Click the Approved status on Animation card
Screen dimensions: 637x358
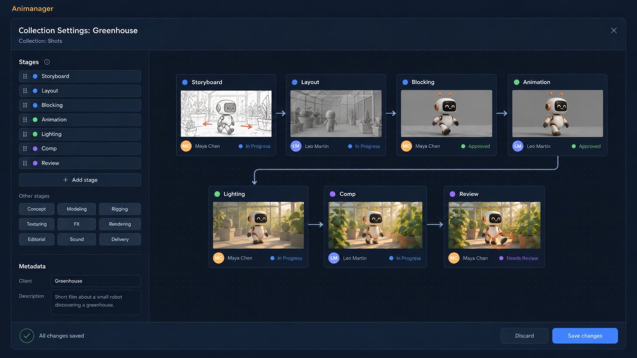pyautogui.click(x=586, y=146)
